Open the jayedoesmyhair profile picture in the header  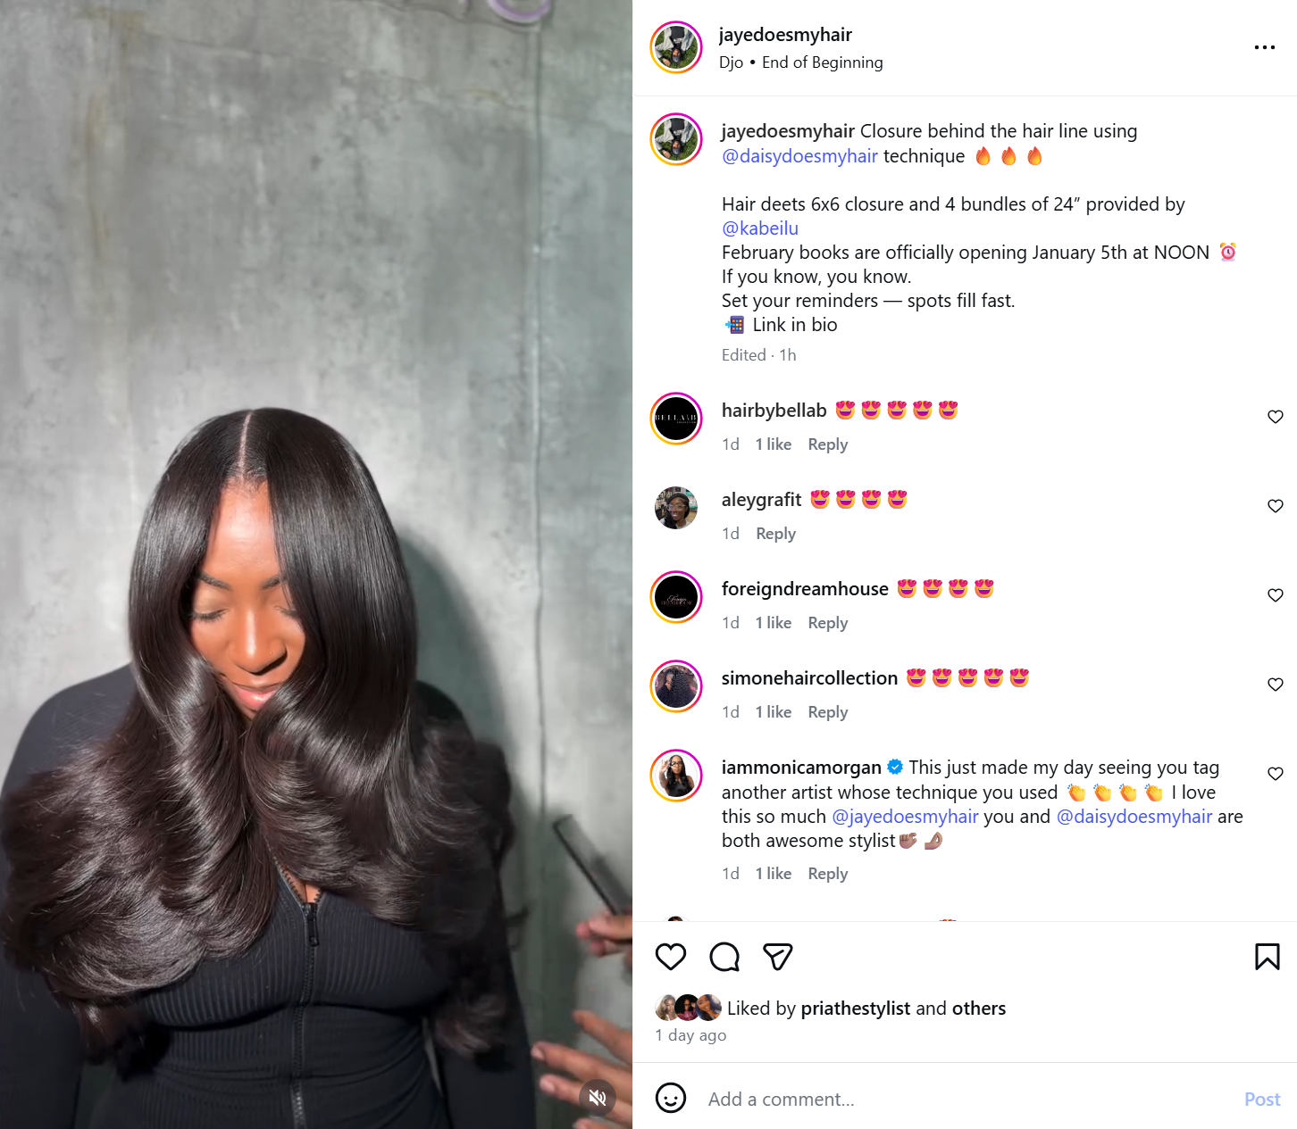[676, 47]
